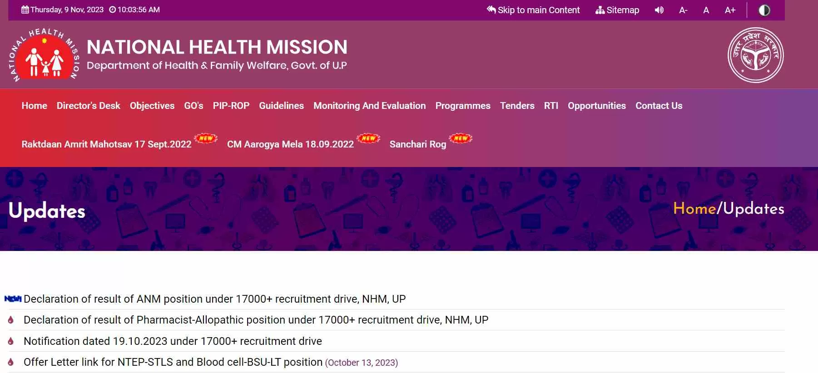Open the Sitemap link
Image resolution: width=818 pixels, height=373 pixels.
(x=617, y=10)
